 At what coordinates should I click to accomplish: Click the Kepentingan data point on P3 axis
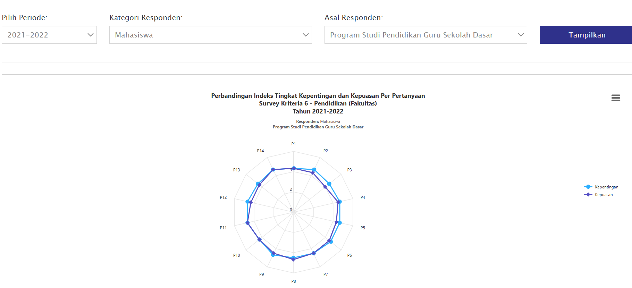pyautogui.click(x=329, y=184)
